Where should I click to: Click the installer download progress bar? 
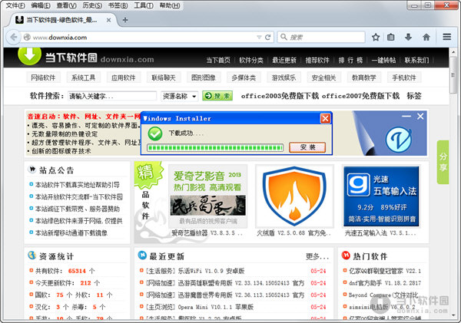click(215, 147)
